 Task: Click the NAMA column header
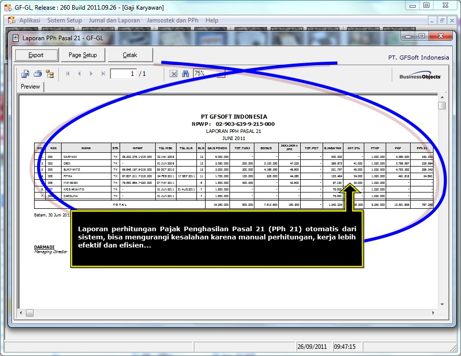86,148
